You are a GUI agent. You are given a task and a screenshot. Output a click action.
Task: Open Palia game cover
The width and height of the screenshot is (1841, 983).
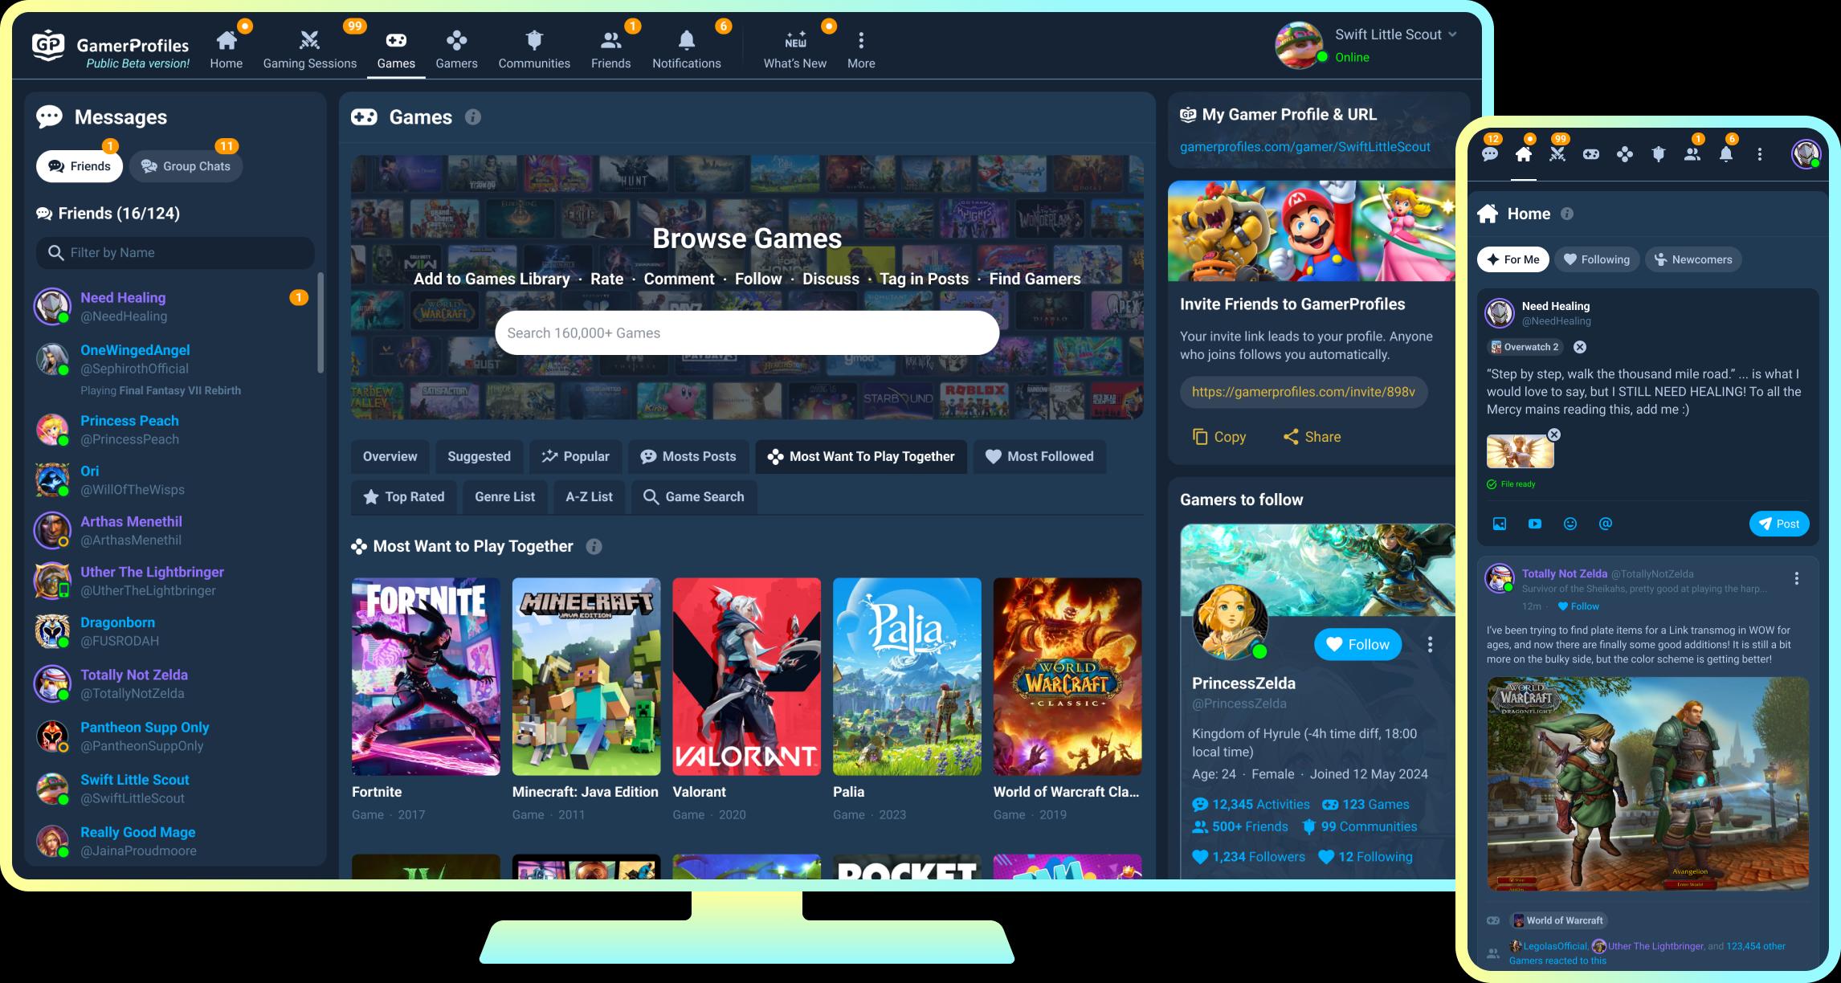point(907,676)
